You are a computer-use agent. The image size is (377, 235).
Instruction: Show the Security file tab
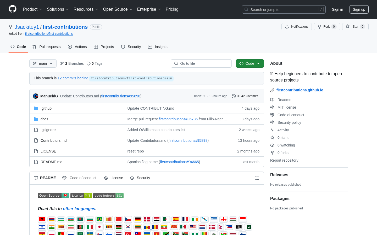[x=140, y=178]
